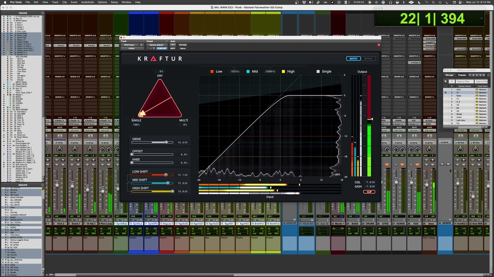Adjust the Low Shift slider handle
The image size is (494, 277).
point(166,175)
